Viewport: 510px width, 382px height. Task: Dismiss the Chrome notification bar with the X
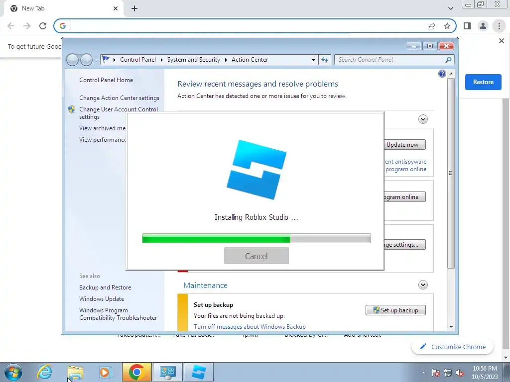point(501,41)
